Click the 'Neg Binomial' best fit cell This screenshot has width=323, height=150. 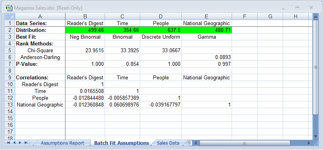pyautogui.click(x=85, y=37)
